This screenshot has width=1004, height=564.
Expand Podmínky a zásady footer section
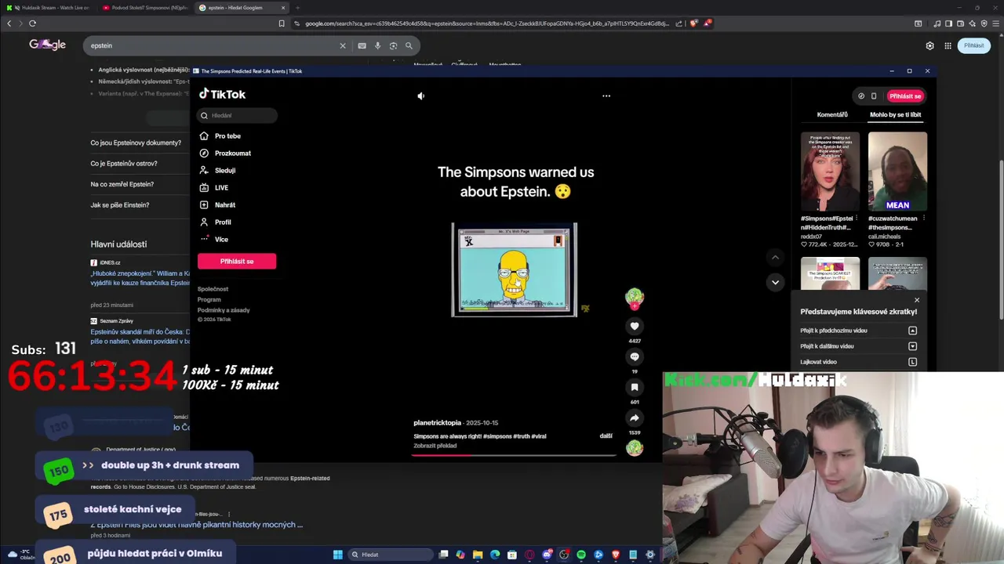pyautogui.click(x=224, y=310)
